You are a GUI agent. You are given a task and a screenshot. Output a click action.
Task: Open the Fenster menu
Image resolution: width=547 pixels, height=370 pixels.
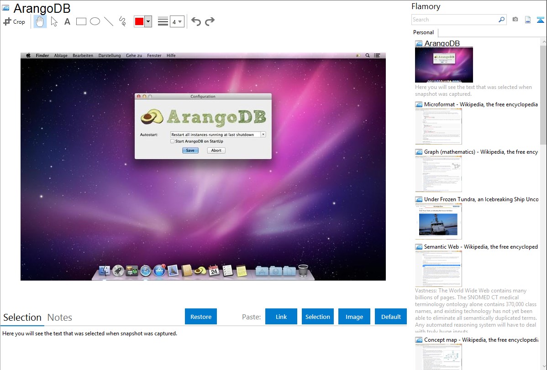pos(154,56)
